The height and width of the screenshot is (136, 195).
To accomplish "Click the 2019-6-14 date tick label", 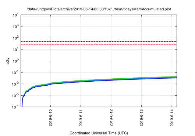I will tap(172, 118).
